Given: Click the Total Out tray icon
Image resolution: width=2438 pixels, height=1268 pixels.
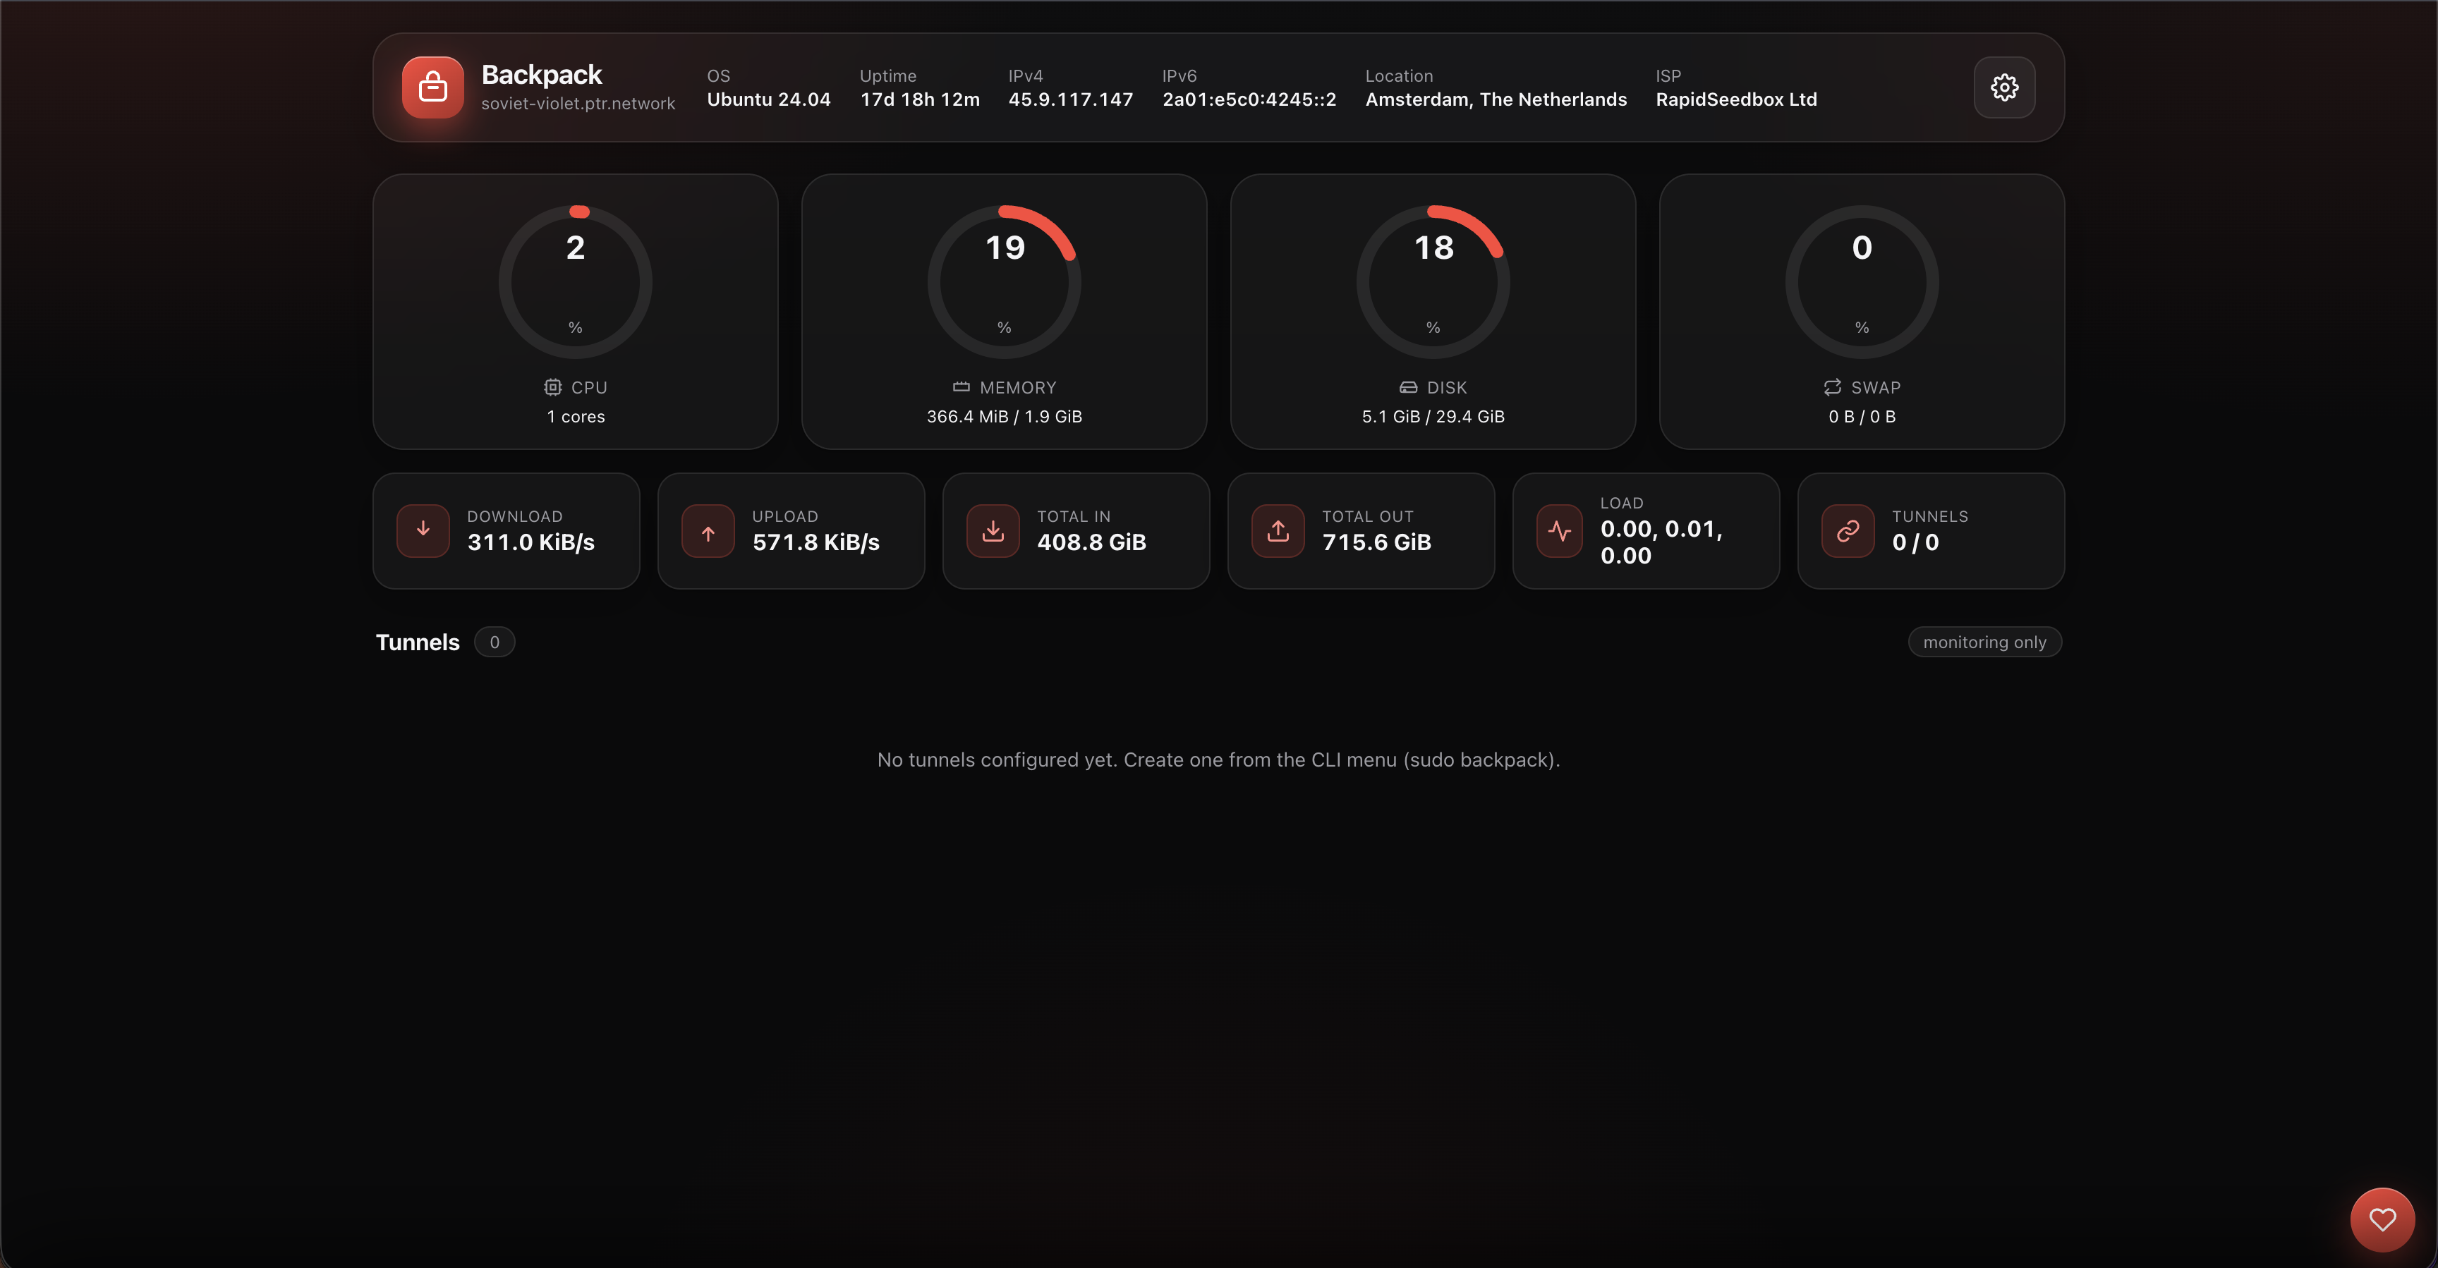Looking at the screenshot, I should tap(1278, 531).
